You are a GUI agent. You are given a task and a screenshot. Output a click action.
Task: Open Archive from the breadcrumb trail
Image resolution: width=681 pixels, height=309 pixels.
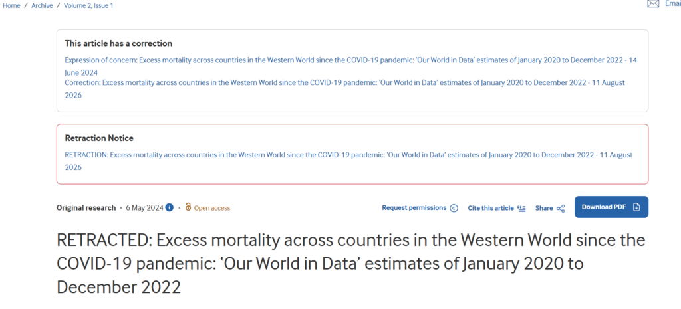click(x=42, y=6)
